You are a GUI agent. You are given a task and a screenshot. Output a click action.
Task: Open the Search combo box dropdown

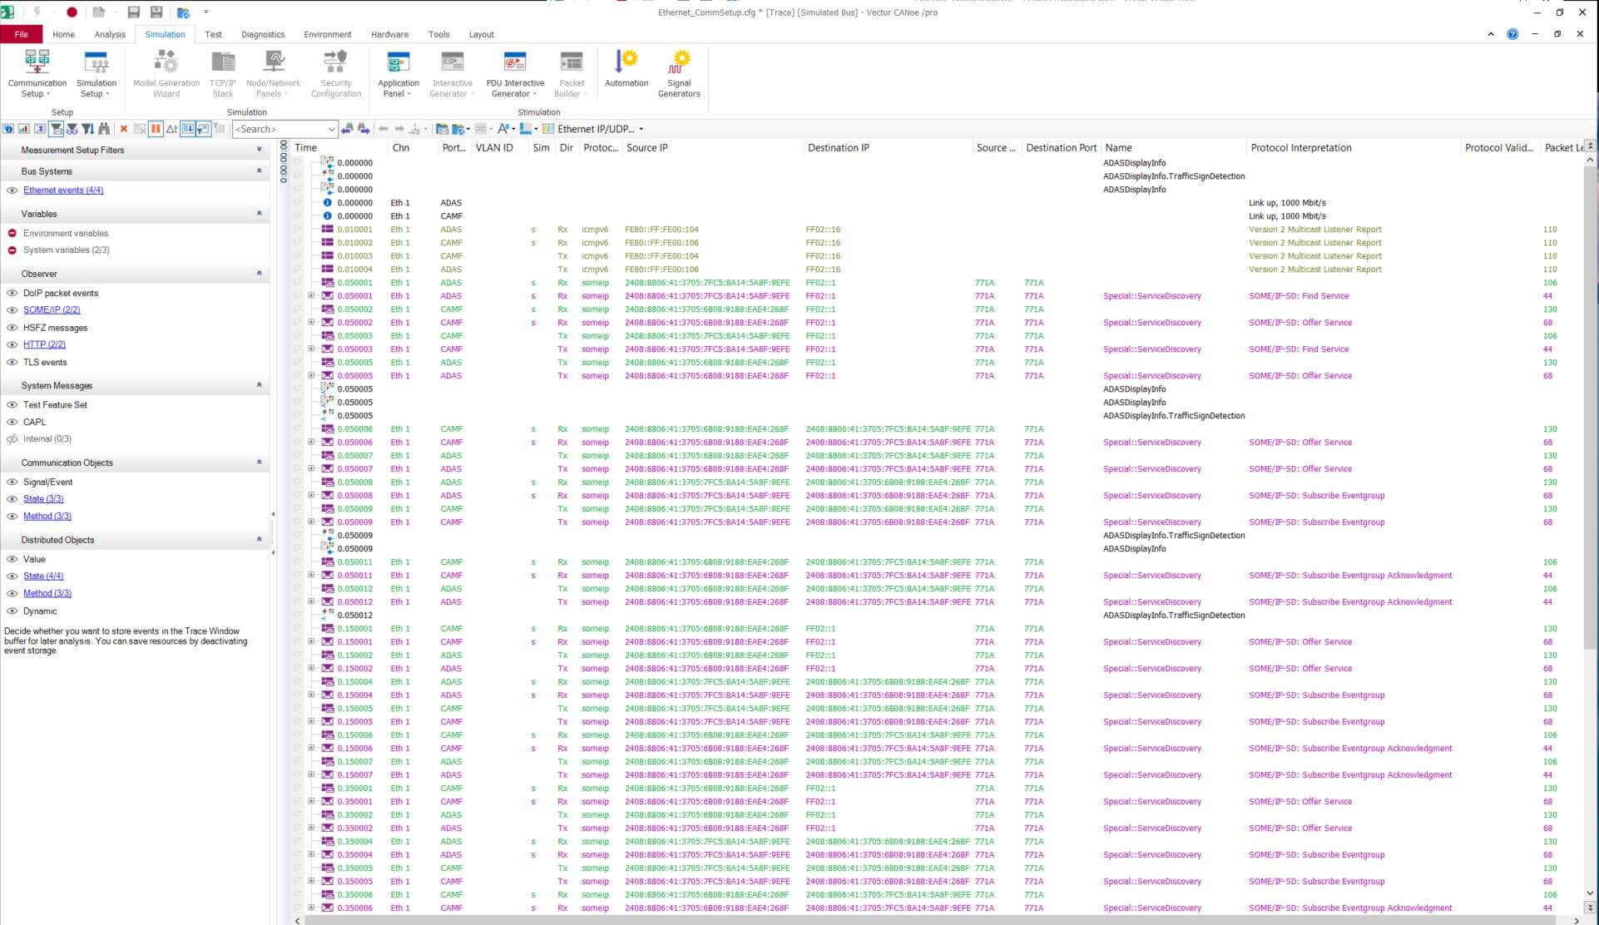tap(331, 129)
